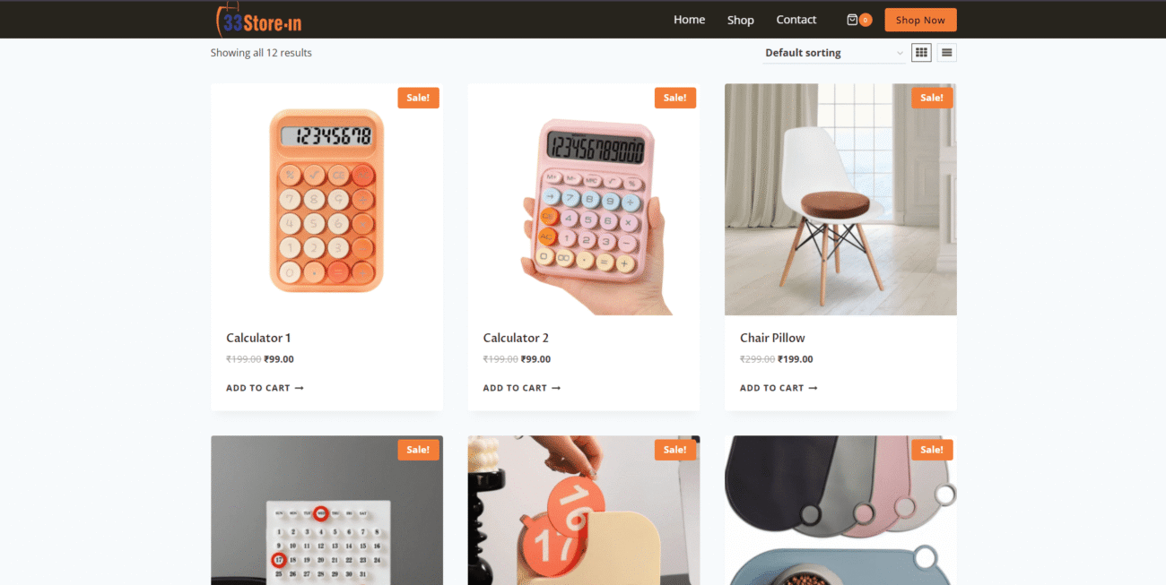The image size is (1166, 585).
Task: Open the magnetic calendar product image
Action: tap(326, 511)
